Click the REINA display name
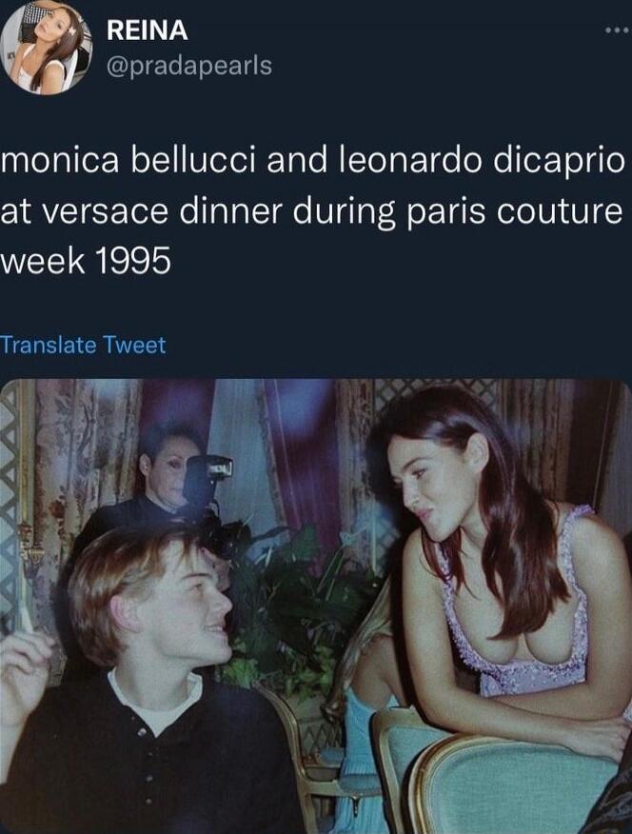Screen dimensions: 632x834 point(148,30)
